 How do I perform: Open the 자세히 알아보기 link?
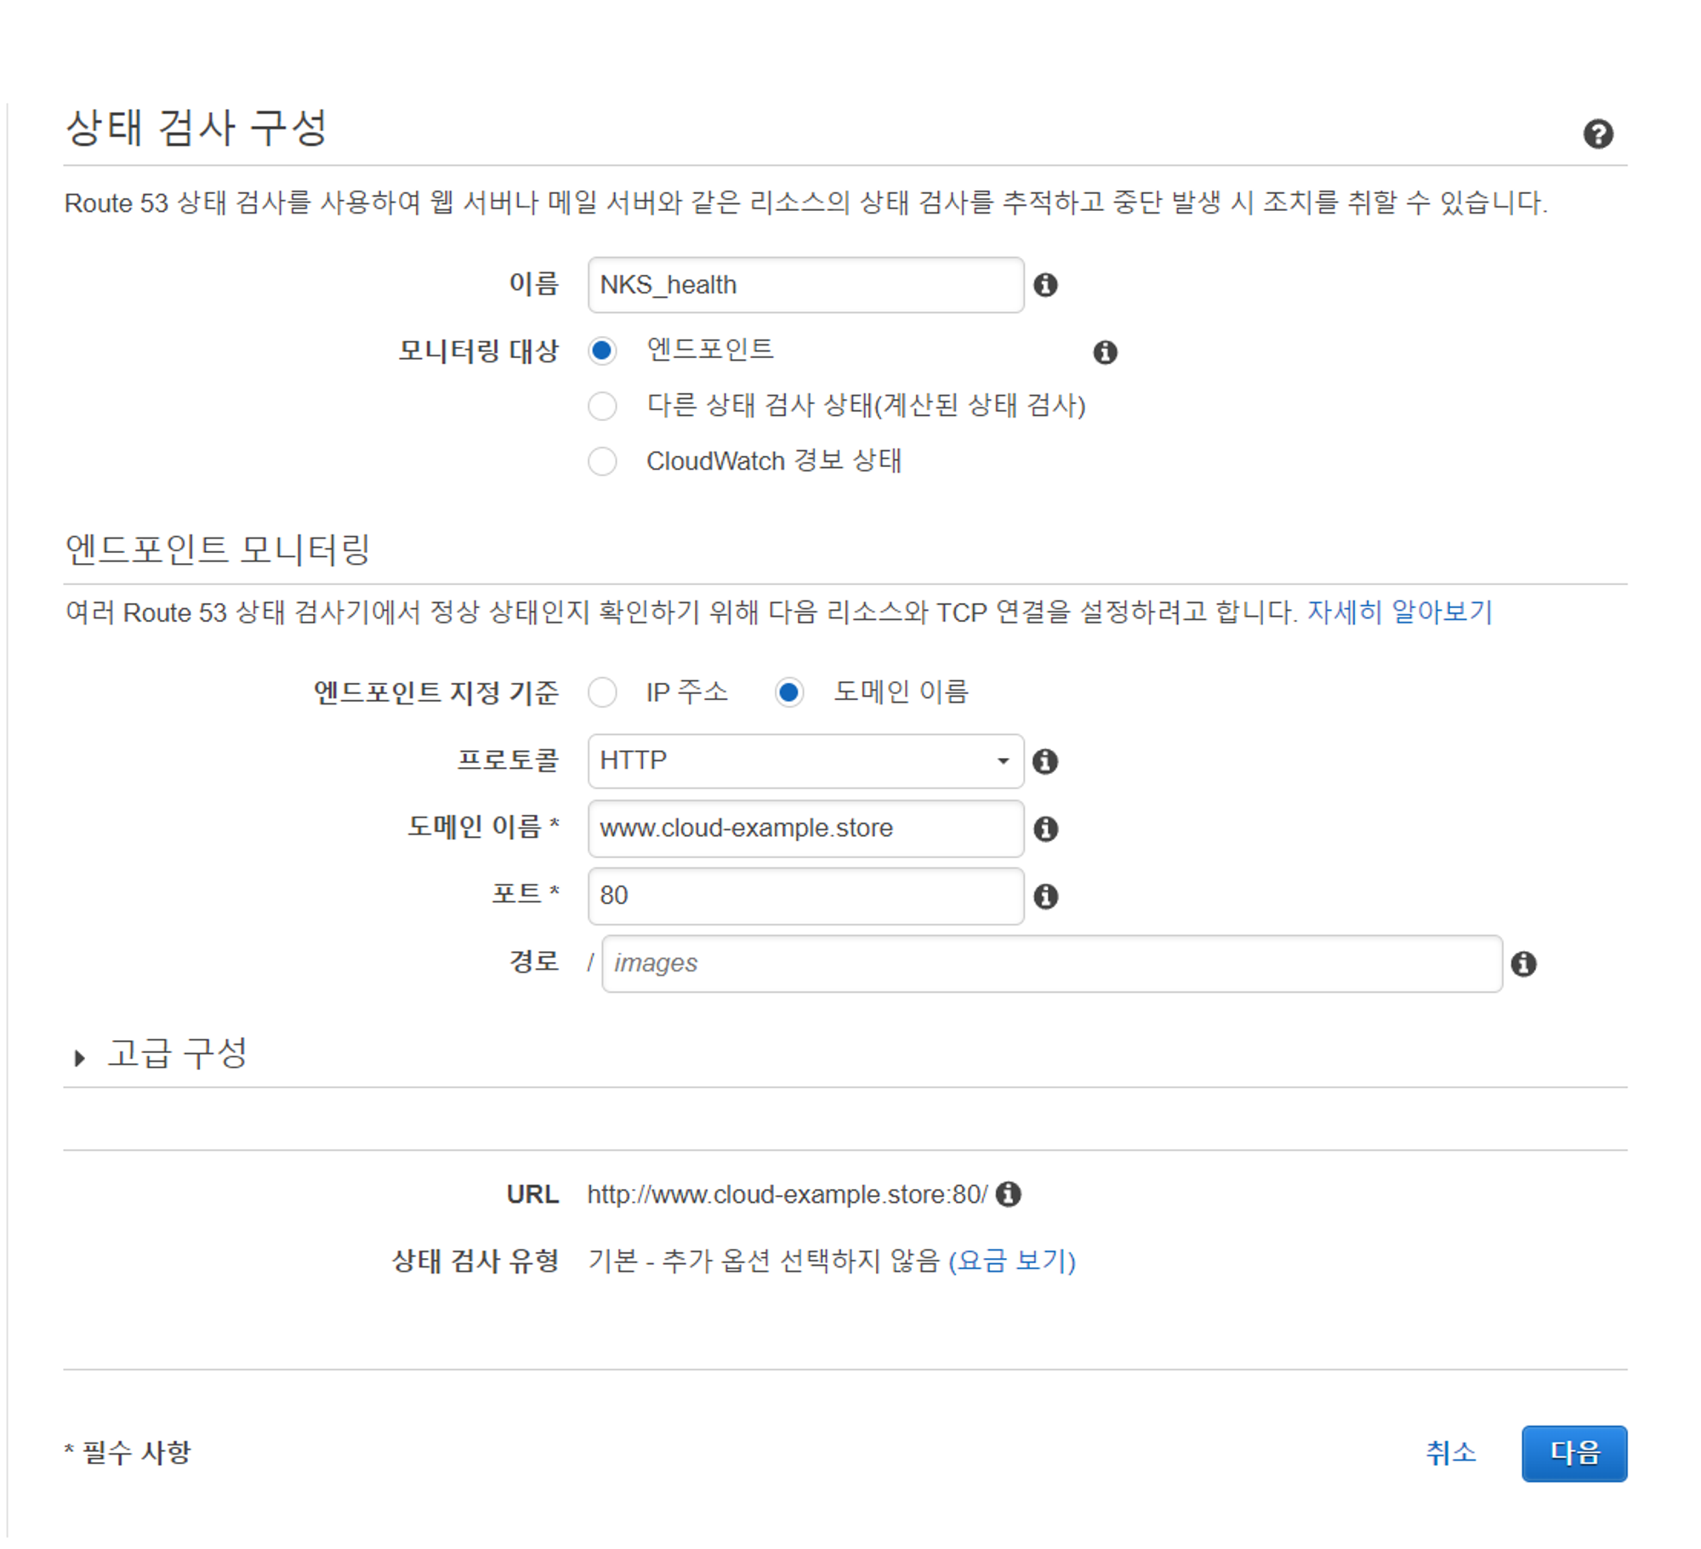[1399, 612]
